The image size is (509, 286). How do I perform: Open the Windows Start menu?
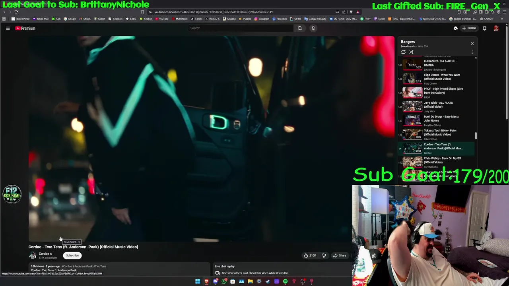tap(198, 281)
